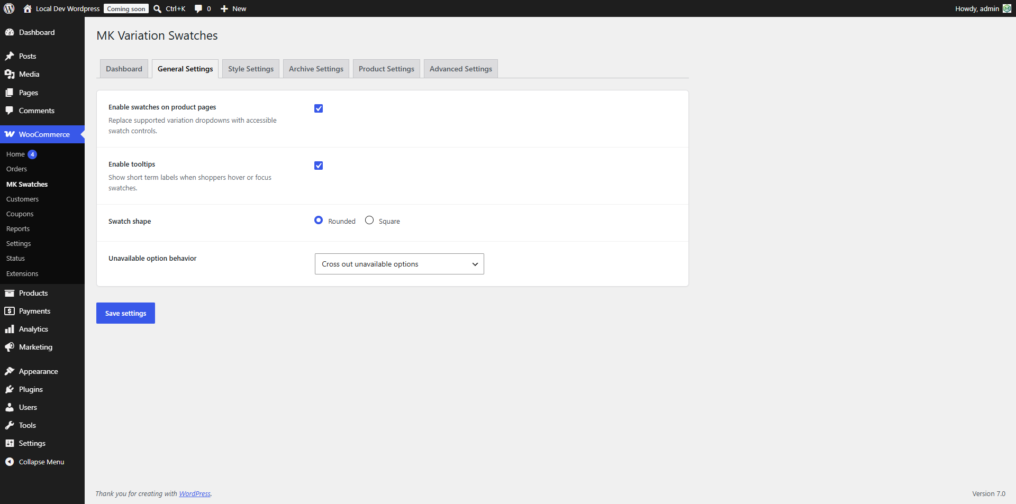
Task: Click the WooCommerce logo icon
Action: 10,134
